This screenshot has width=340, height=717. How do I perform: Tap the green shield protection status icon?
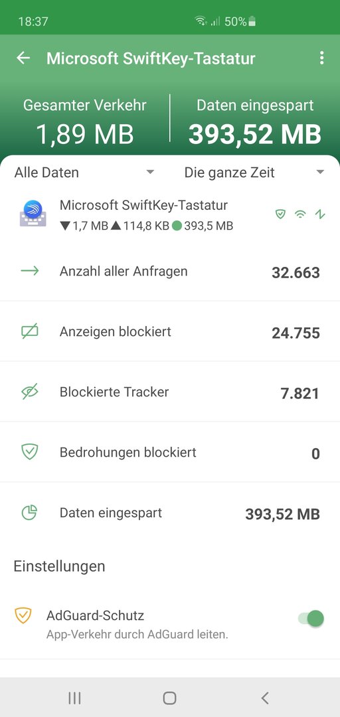point(280,214)
